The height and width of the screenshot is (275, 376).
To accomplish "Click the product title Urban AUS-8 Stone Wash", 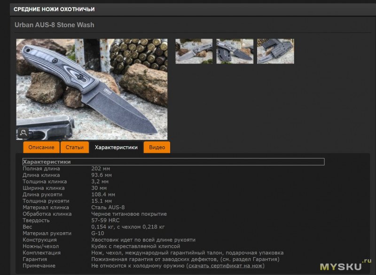I will [x=54, y=25].
